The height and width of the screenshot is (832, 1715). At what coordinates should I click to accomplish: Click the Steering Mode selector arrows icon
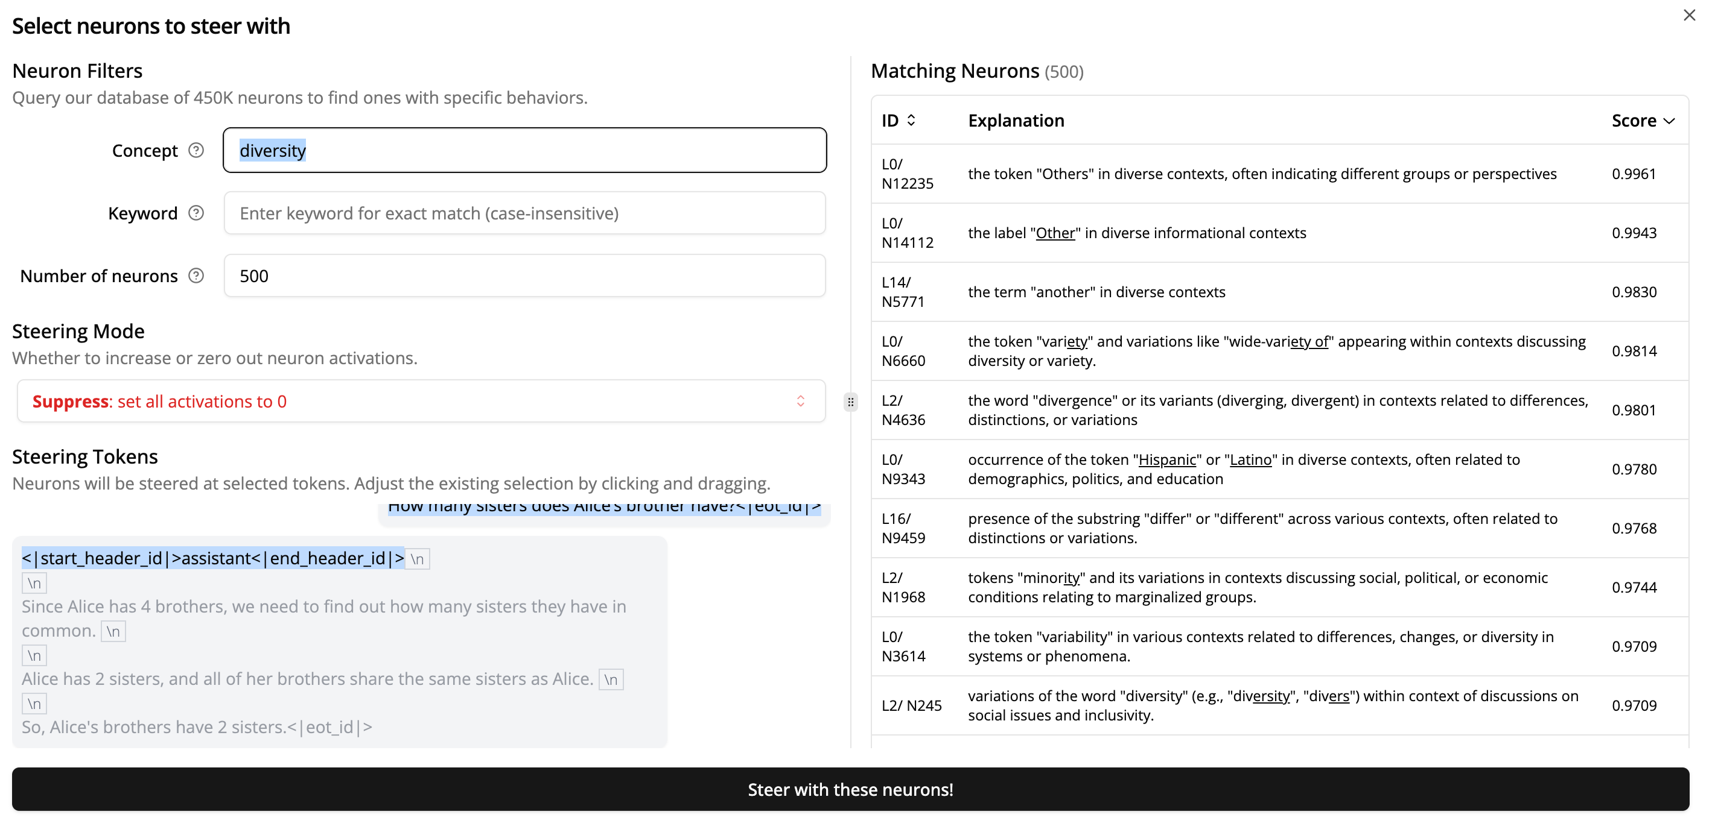800,401
